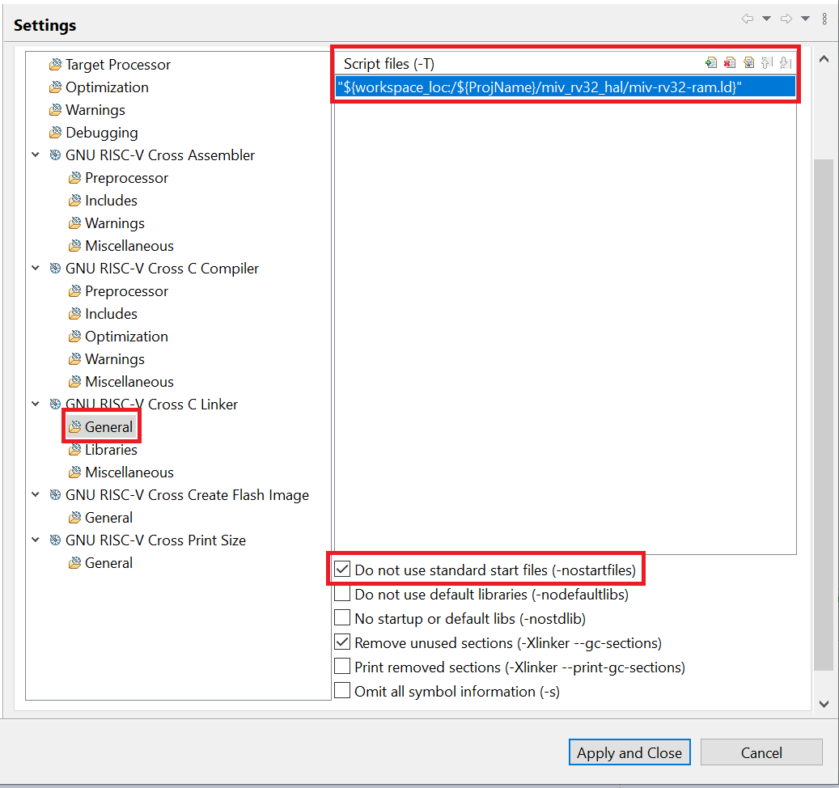Viewport: 839px width, 788px height.
Task: Select General under Cross Print Size
Action: tap(108, 563)
